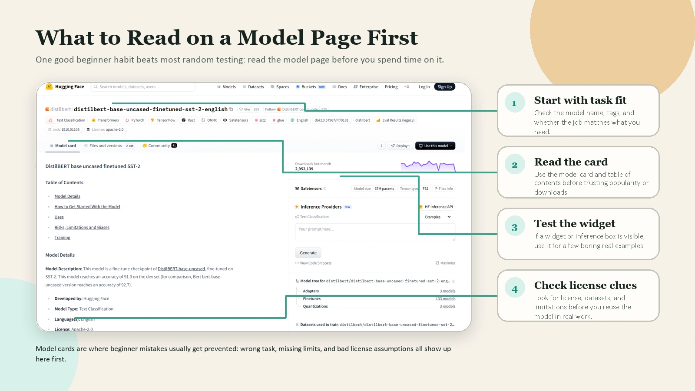Open the Spaces nav item

tap(280, 87)
